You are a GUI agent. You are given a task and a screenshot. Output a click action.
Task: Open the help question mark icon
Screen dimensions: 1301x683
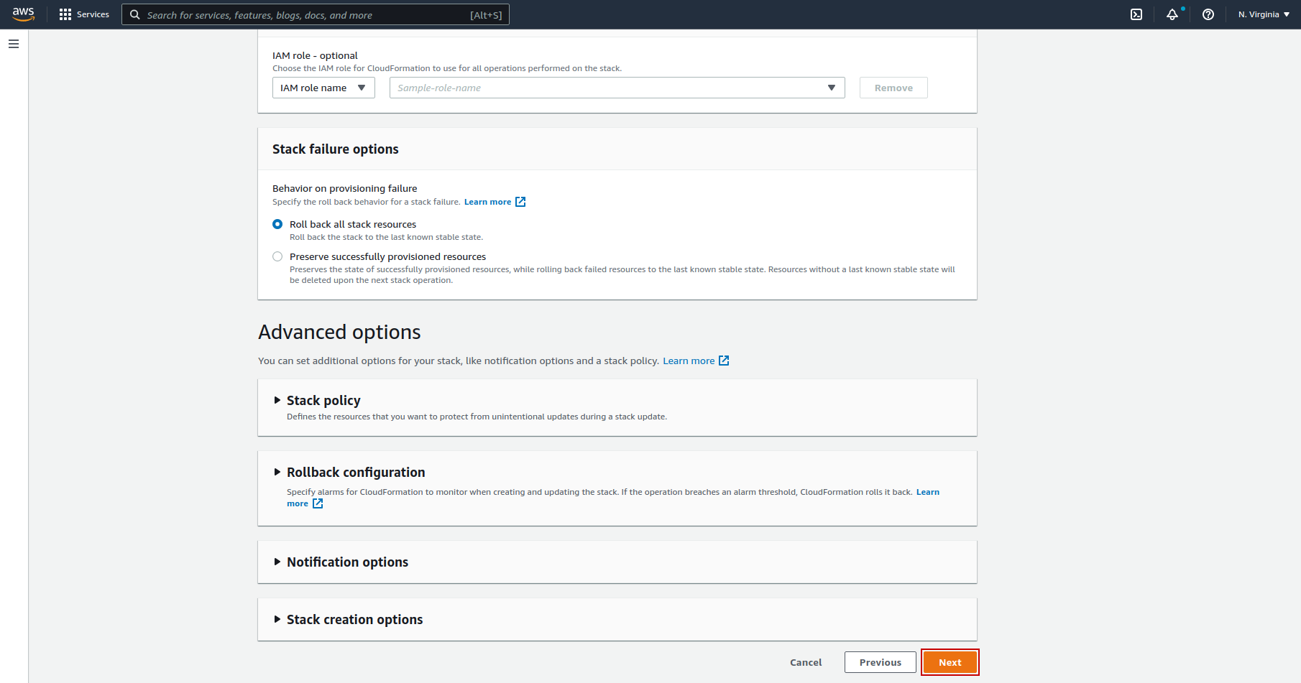(x=1208, y=14)
